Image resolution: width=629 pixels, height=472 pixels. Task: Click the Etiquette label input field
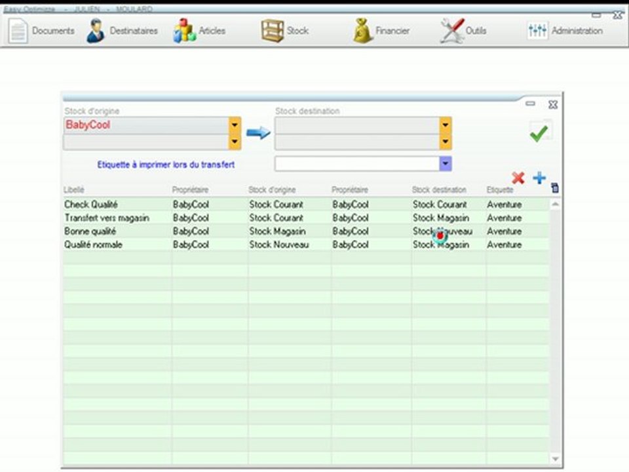click(358, 164)
